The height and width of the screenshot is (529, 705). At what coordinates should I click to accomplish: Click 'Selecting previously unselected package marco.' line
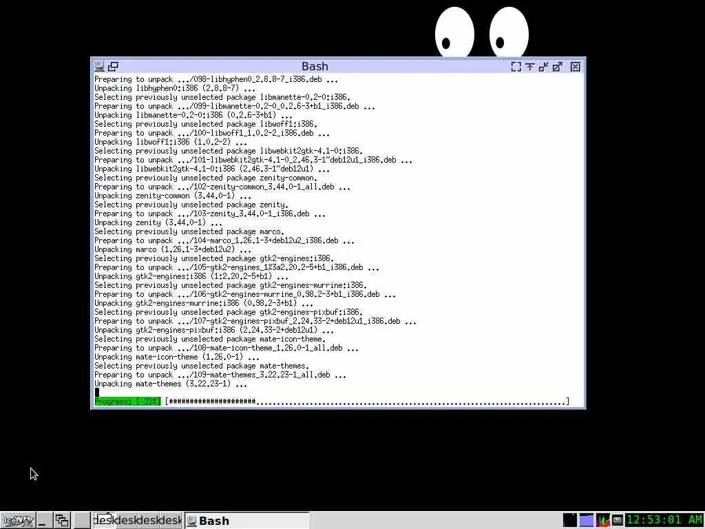coord(189,231)
